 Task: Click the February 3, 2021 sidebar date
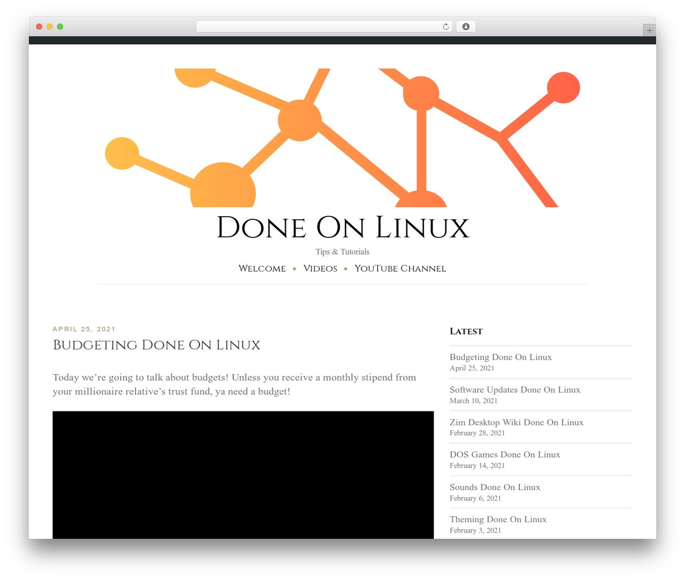475,530
